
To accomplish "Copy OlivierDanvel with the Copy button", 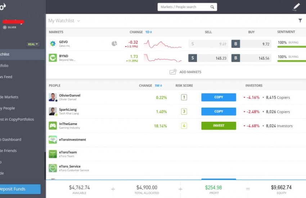I will [219, 97].
